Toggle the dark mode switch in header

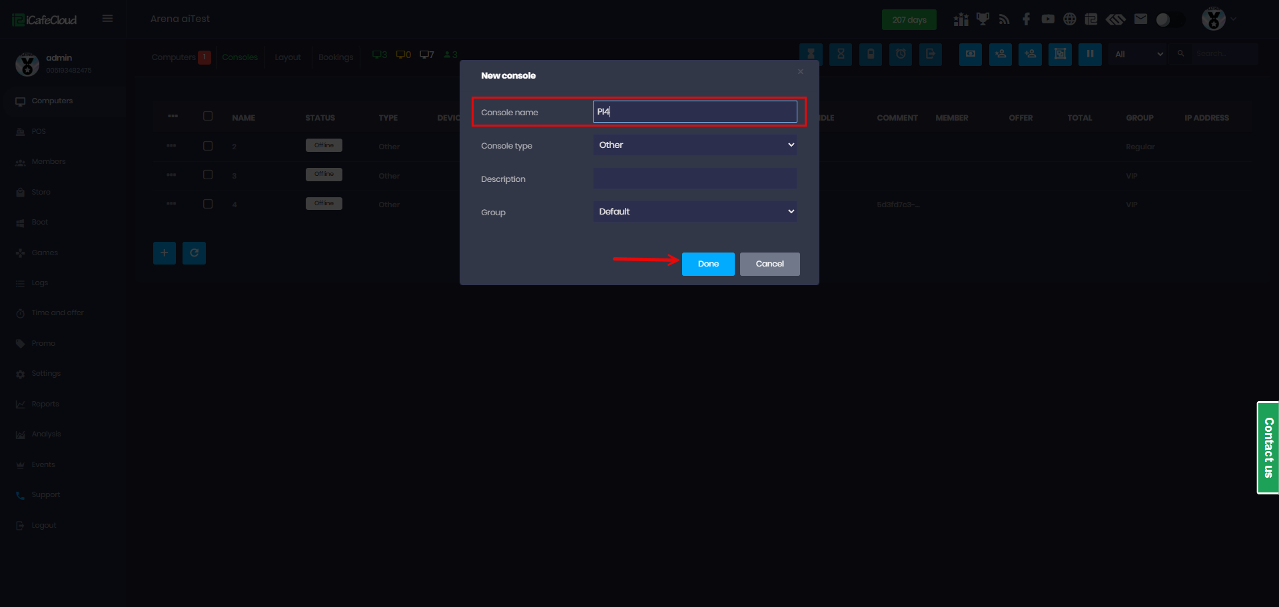tap(1170, 20)
